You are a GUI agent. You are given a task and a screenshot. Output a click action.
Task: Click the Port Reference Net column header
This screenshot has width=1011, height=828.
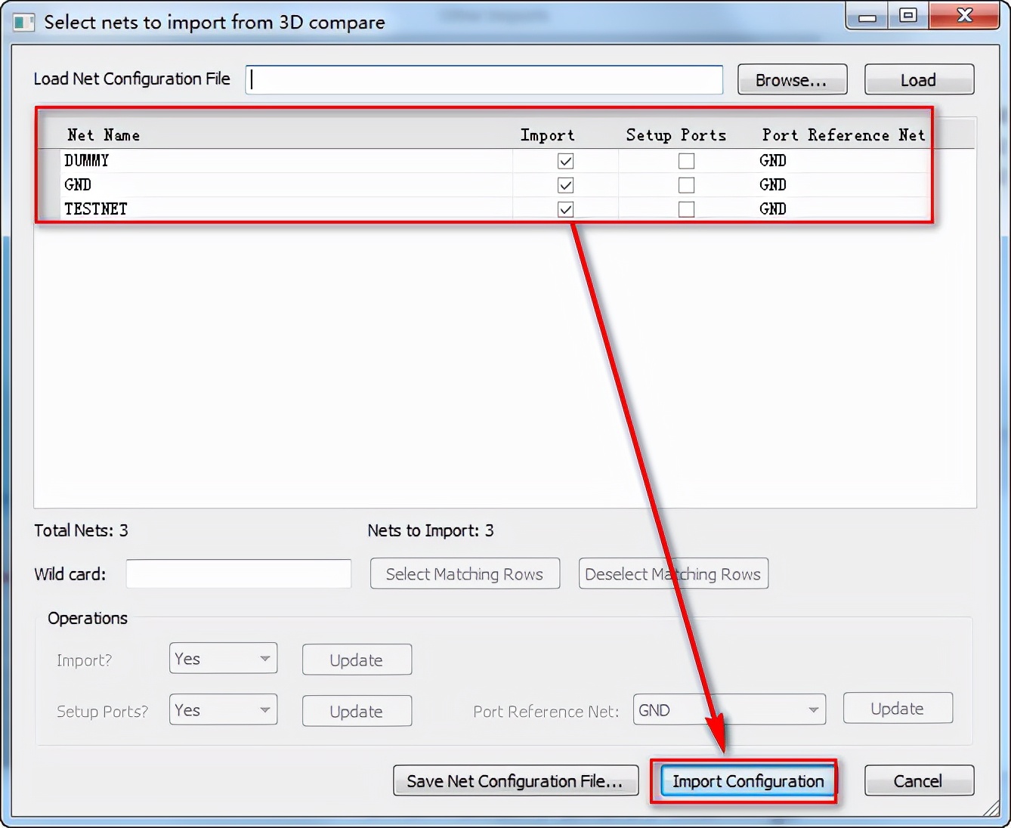coord(843,135)
